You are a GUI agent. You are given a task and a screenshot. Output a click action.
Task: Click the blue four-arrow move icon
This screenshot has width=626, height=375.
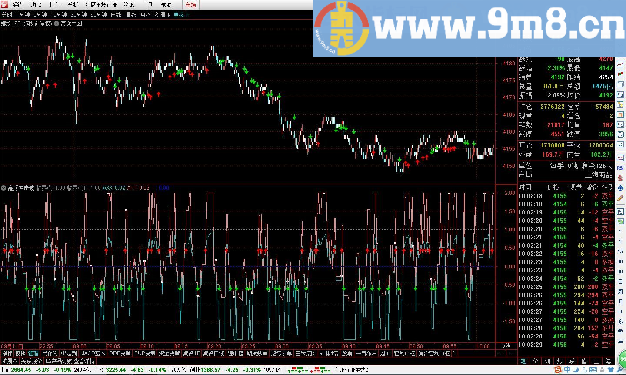click(x=620, y=188)
